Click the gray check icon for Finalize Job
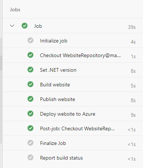Image resolution: width=143 pixels, height=168 pixels. pos(30,143)
